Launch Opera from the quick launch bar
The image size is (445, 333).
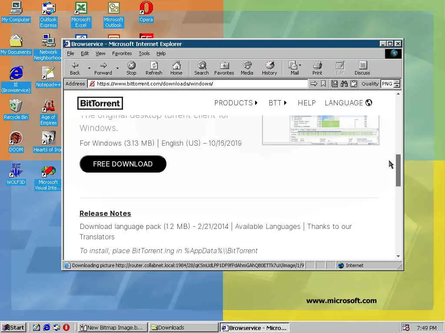(66, 328)
